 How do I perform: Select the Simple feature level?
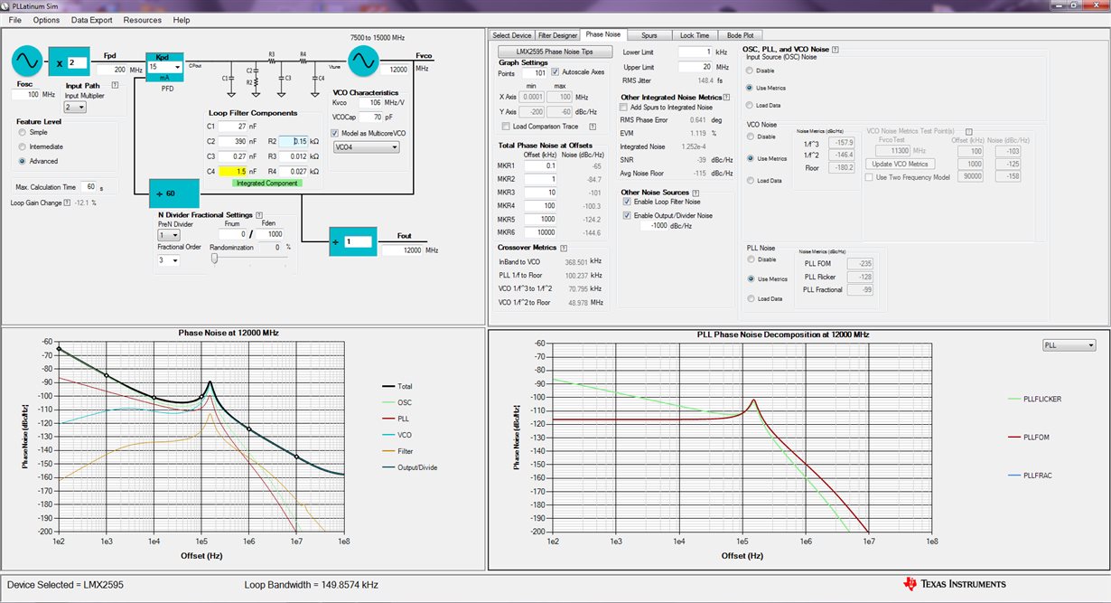pyautogui.click(x=23, y=132)
